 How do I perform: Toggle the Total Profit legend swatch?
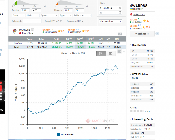click(58, 134)
